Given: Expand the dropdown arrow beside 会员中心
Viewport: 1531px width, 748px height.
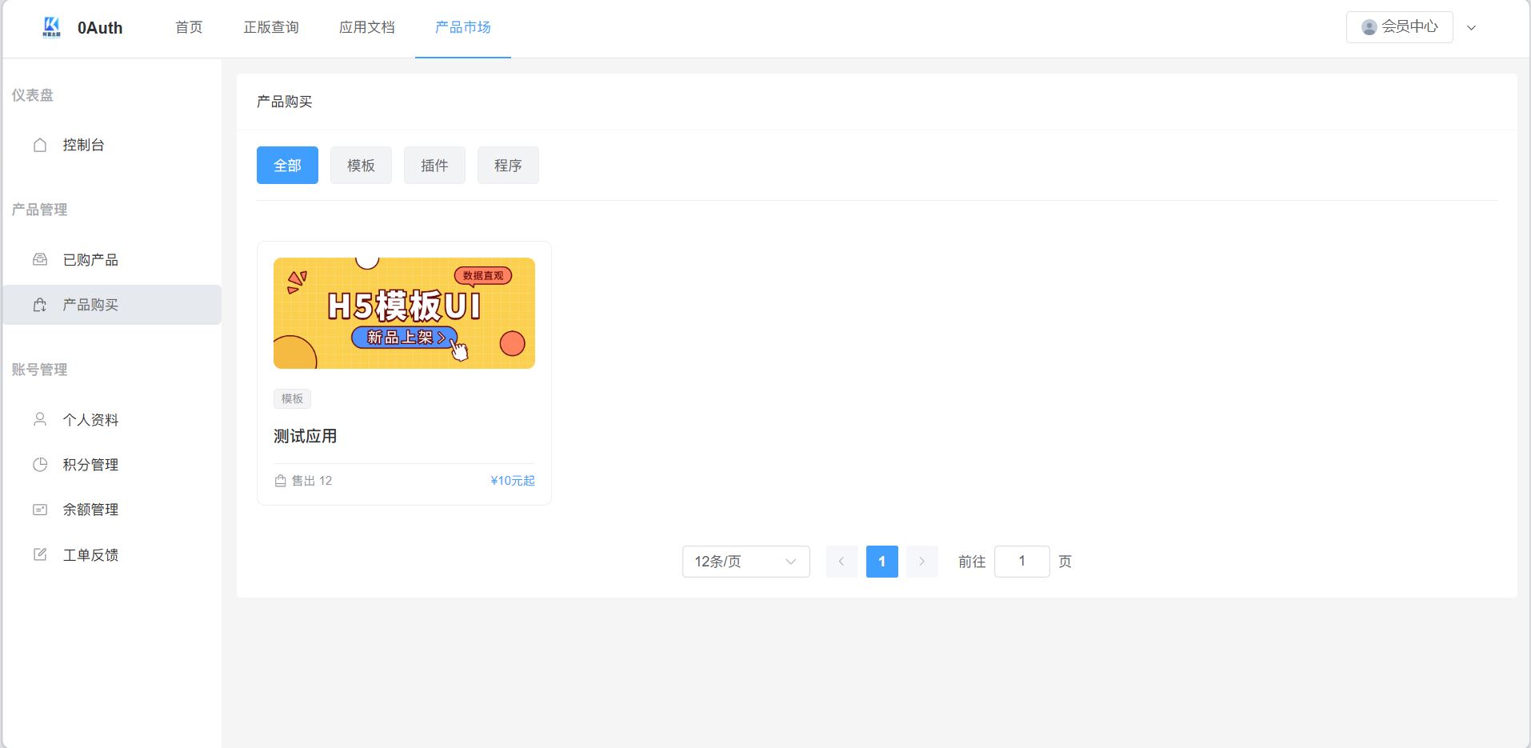Looking at the screenshot, I should point(1471,28).
